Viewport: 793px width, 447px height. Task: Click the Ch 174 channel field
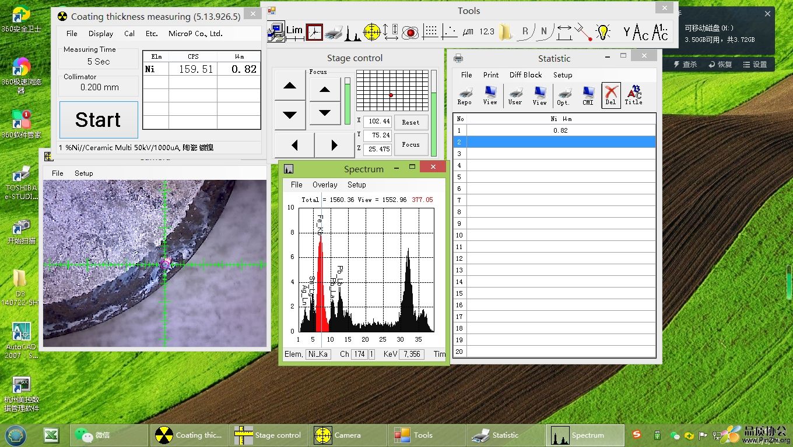pos(359,354)
